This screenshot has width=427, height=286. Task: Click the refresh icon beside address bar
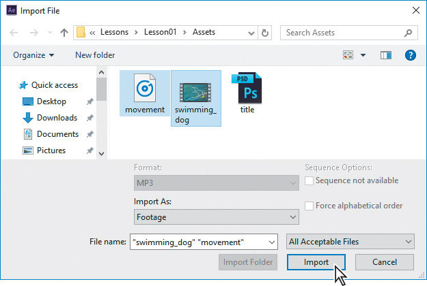[x=264, y=33]
